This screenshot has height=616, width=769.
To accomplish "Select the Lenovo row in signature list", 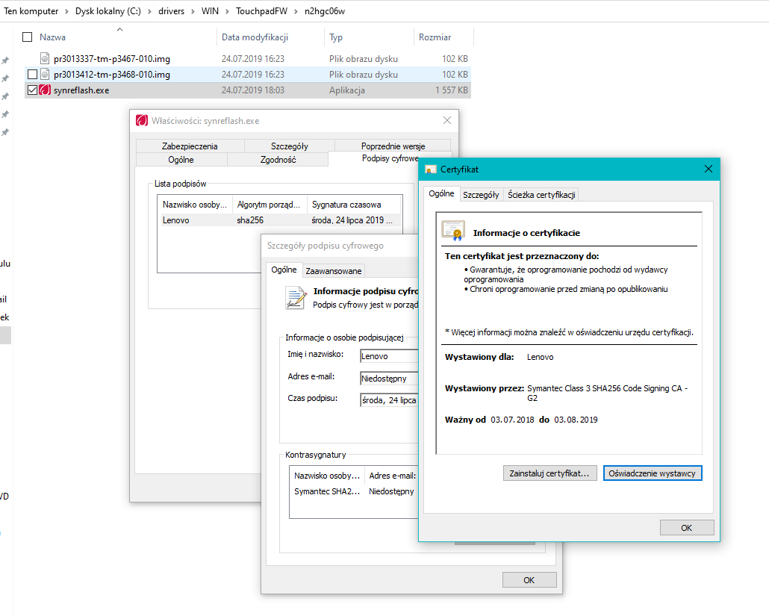I will 279,220.
